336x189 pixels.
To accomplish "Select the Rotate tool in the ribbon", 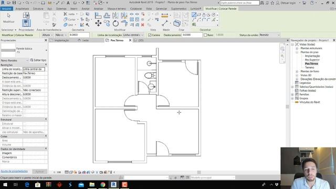I will 115,23.
